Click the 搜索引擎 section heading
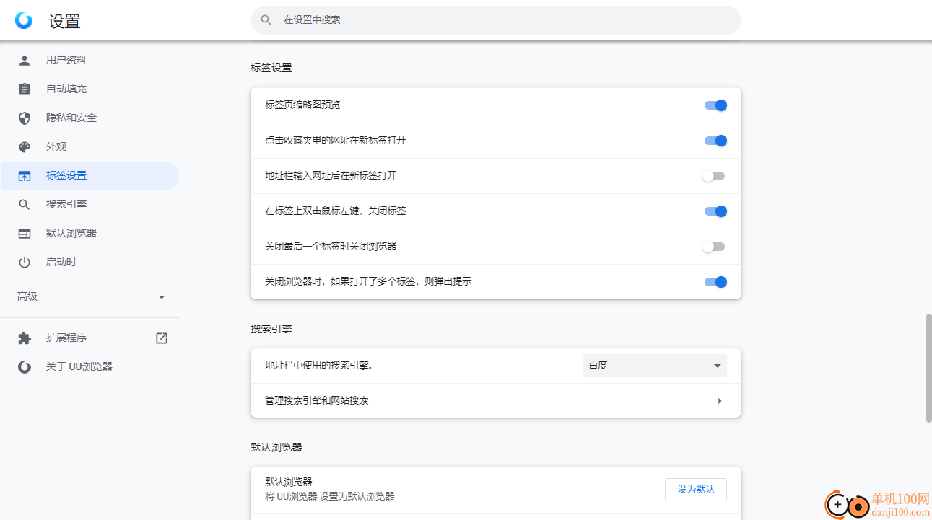This screenshot has width=932, height=520. pyautogui.click(x=271, y=329)
